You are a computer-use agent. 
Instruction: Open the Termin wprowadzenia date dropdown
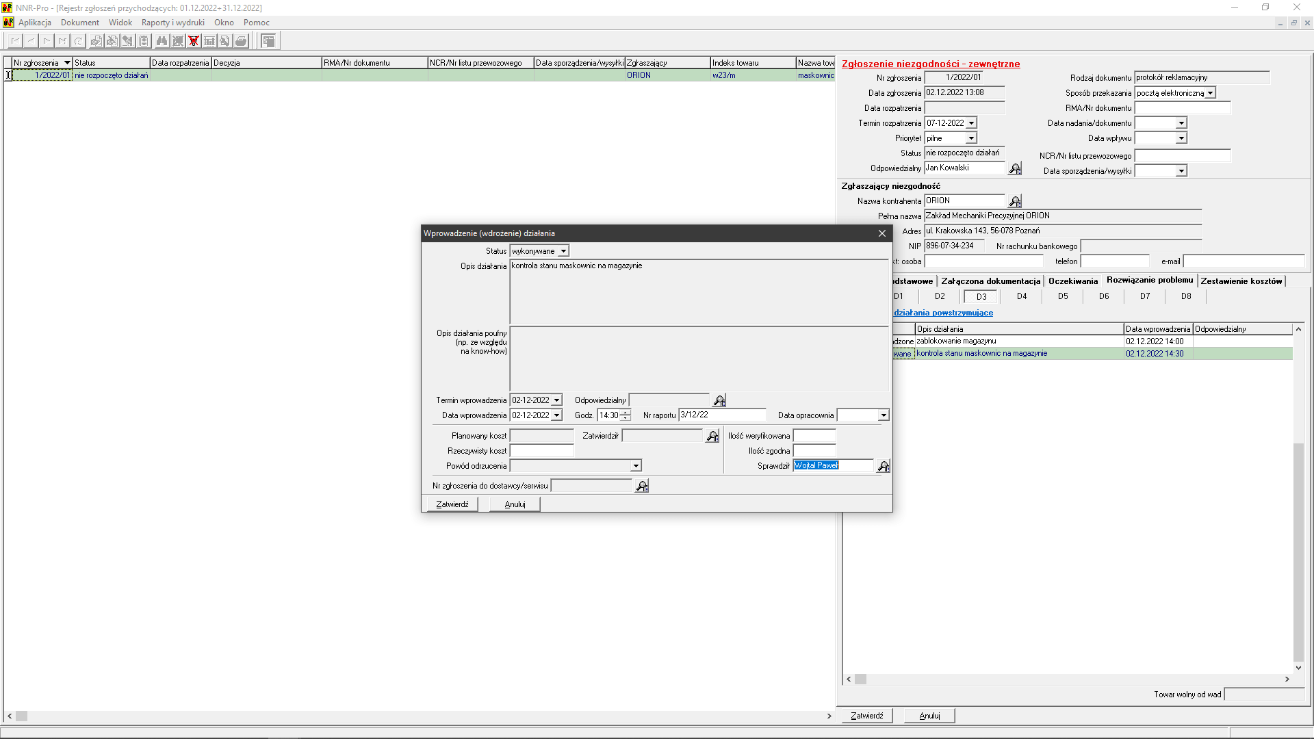[x=556, y=401]
